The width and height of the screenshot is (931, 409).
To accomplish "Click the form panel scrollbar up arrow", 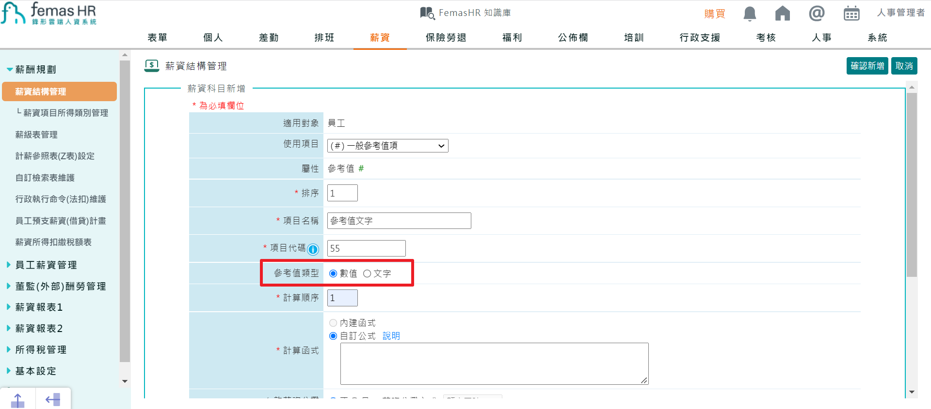I will pos(912,88).
